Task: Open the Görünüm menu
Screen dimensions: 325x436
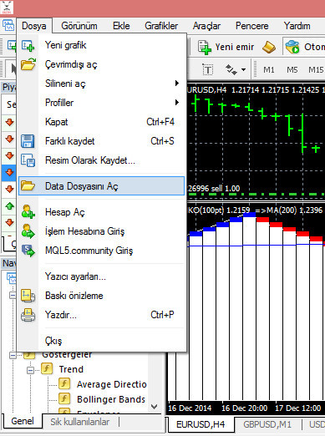Action: [x=79, y=26]
